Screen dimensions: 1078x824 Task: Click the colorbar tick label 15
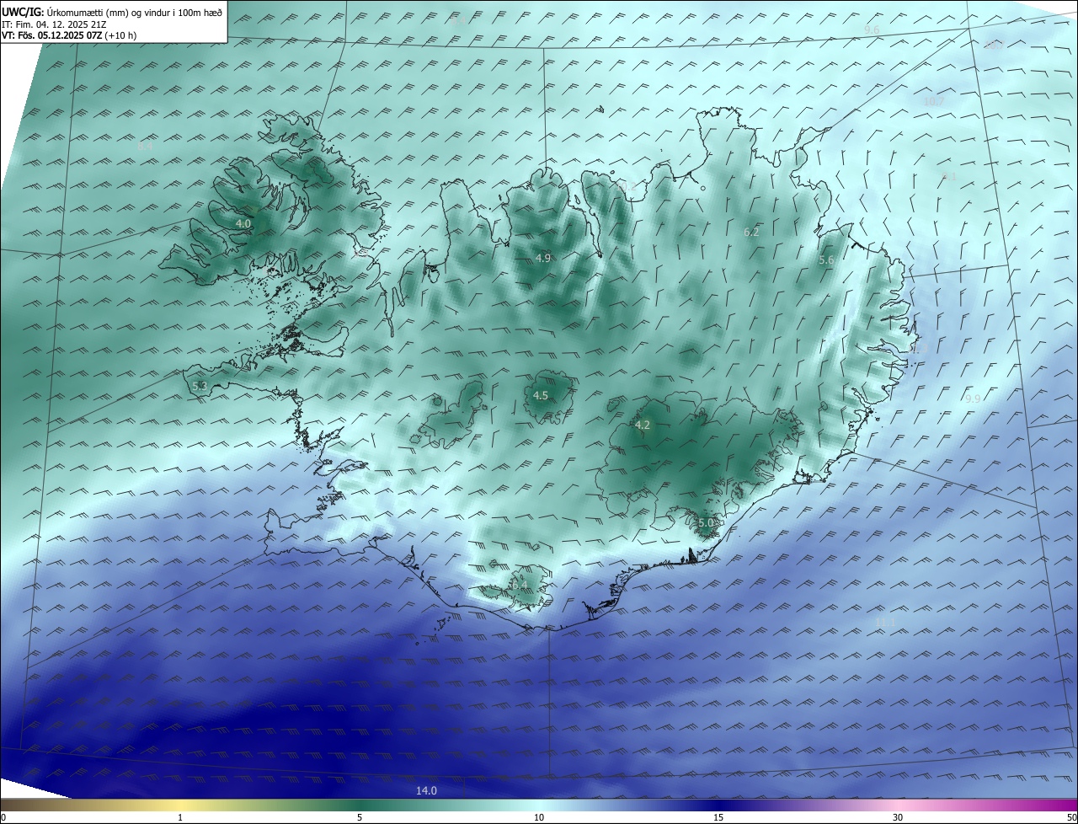pyautogui.click(x=718, y=817)
